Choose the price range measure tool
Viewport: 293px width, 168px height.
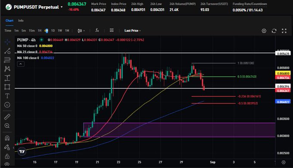click(x=7, y=78)
